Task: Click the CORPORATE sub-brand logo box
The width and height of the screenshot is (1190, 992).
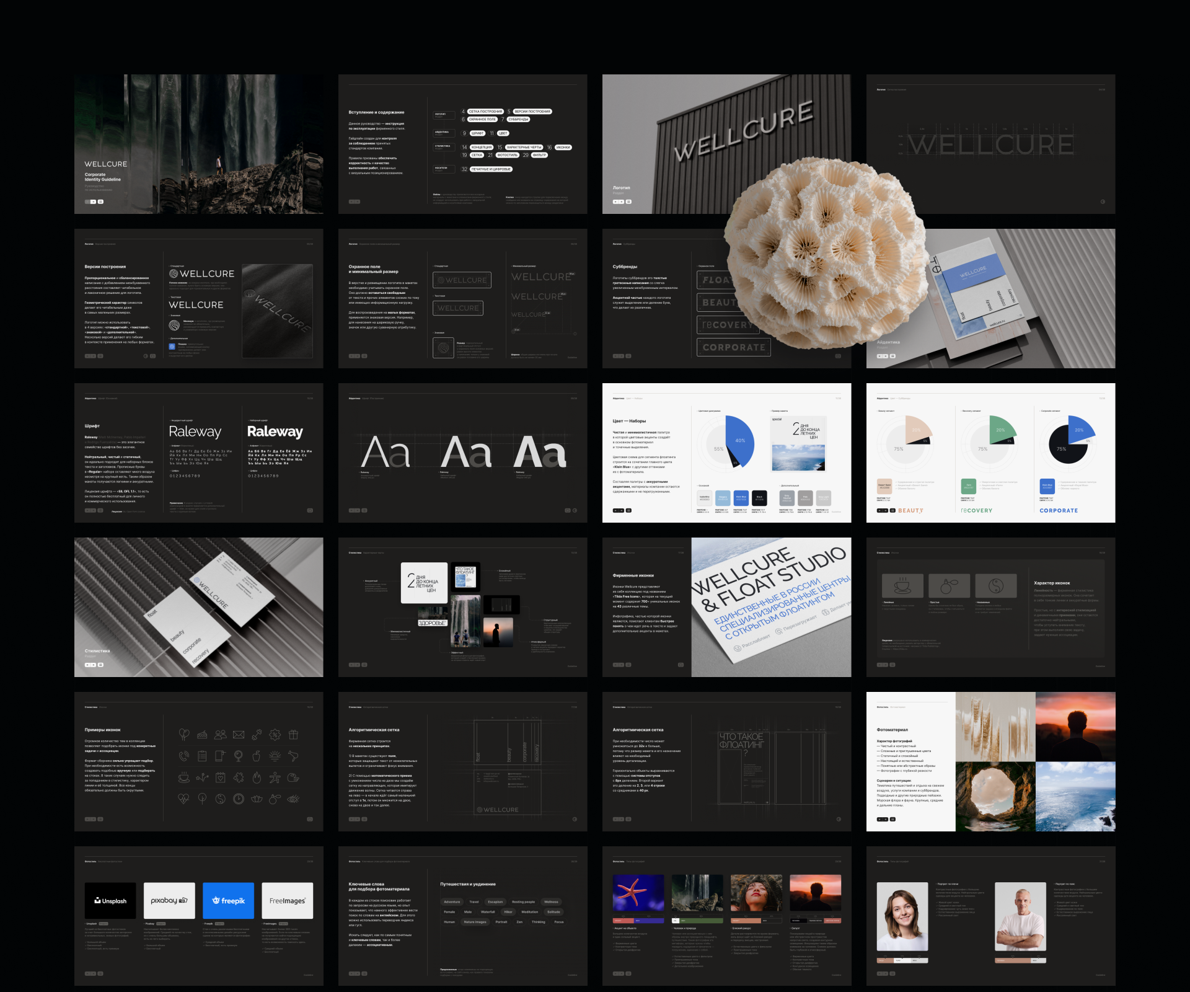Action: 734,347
